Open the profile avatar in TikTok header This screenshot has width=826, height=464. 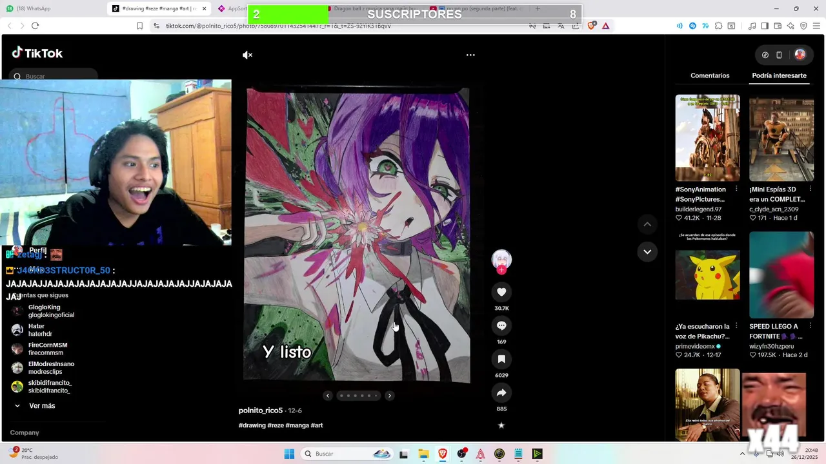[800, 55]
